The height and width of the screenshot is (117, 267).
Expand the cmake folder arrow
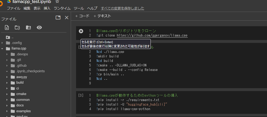(x=7, y=94)
